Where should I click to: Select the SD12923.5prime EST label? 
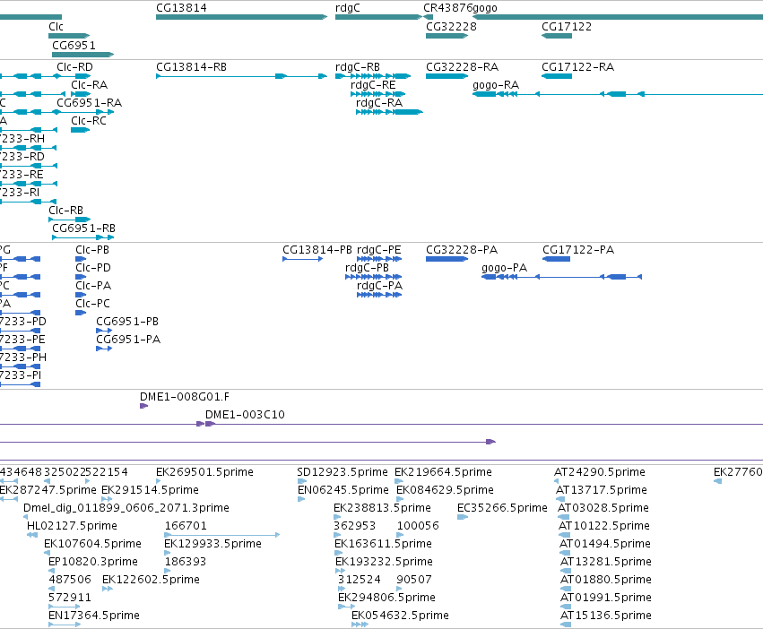pyautogui.click(x=342, y=472)
